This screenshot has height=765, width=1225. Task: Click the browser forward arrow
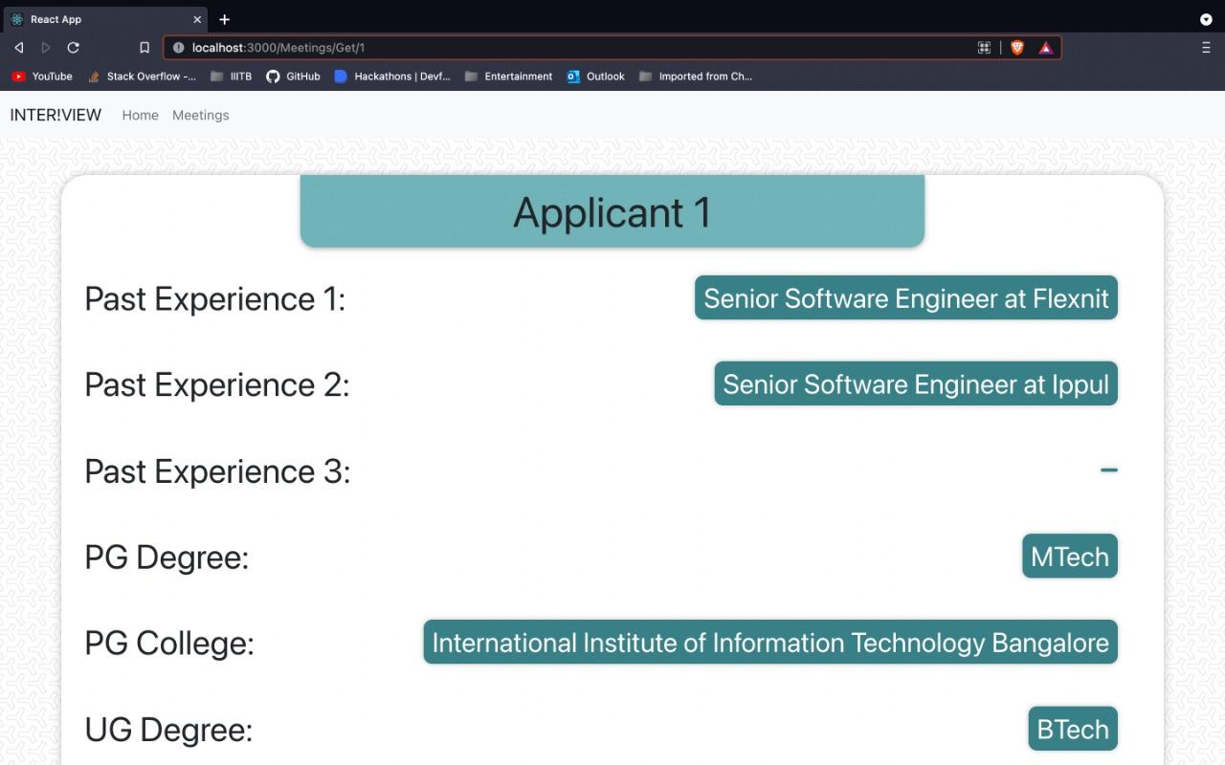pyautogui.click(x=45, y=48)
